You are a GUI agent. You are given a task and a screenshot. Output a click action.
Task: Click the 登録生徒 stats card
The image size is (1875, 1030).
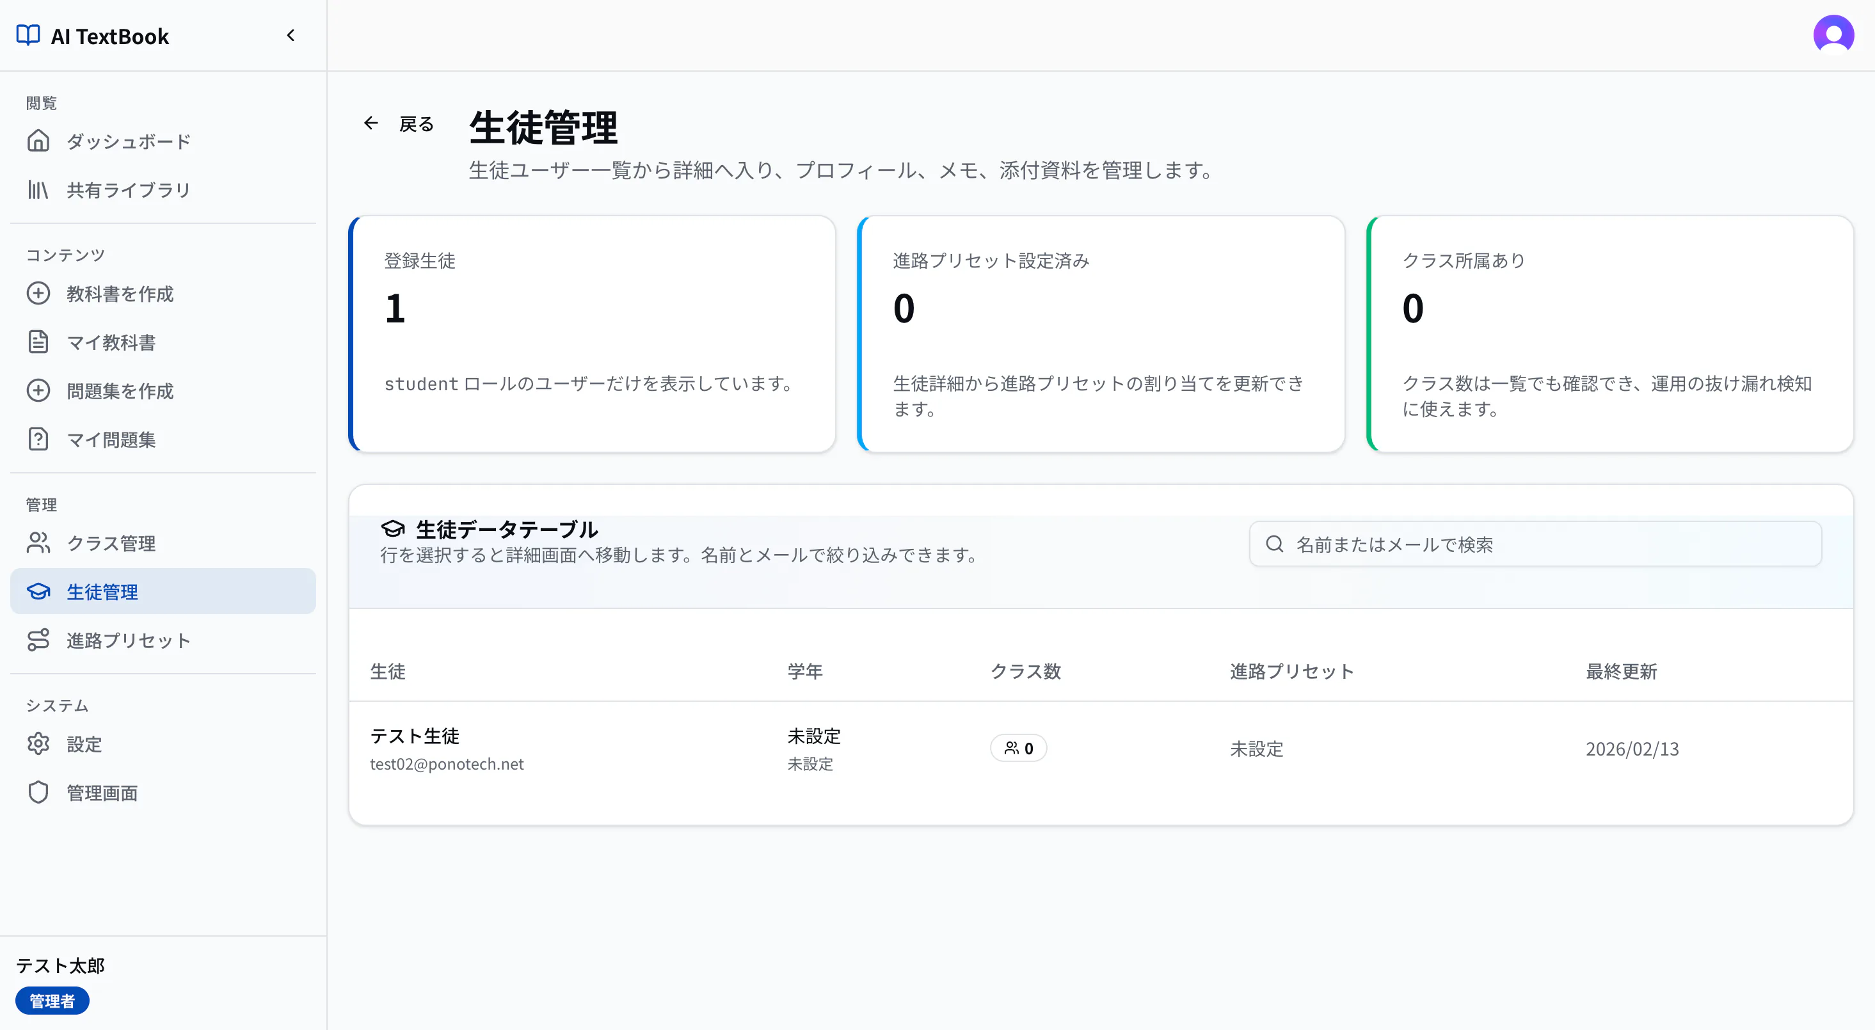(592, 333)
